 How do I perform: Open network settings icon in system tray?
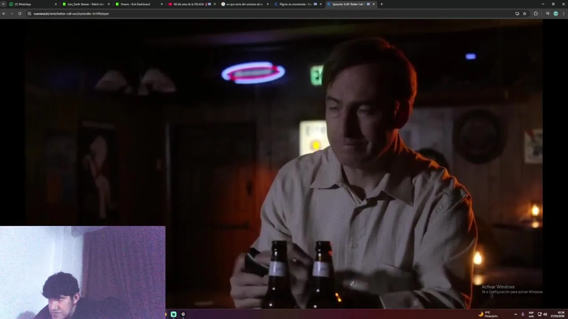coord(540,314)
